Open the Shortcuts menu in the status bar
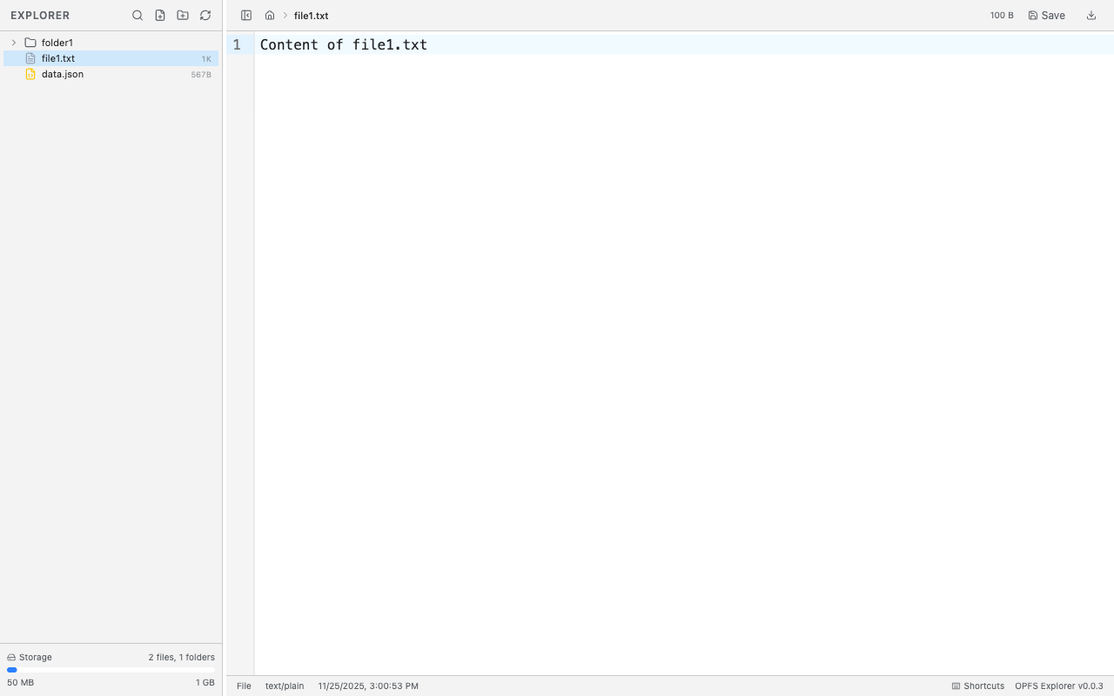The height and width of the screenshot is (696, 1114). click(x=977, y=686)
